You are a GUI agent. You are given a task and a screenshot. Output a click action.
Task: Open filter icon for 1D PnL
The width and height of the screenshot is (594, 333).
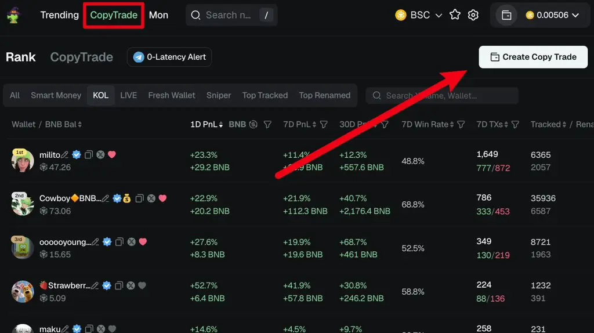coord(267,125)
